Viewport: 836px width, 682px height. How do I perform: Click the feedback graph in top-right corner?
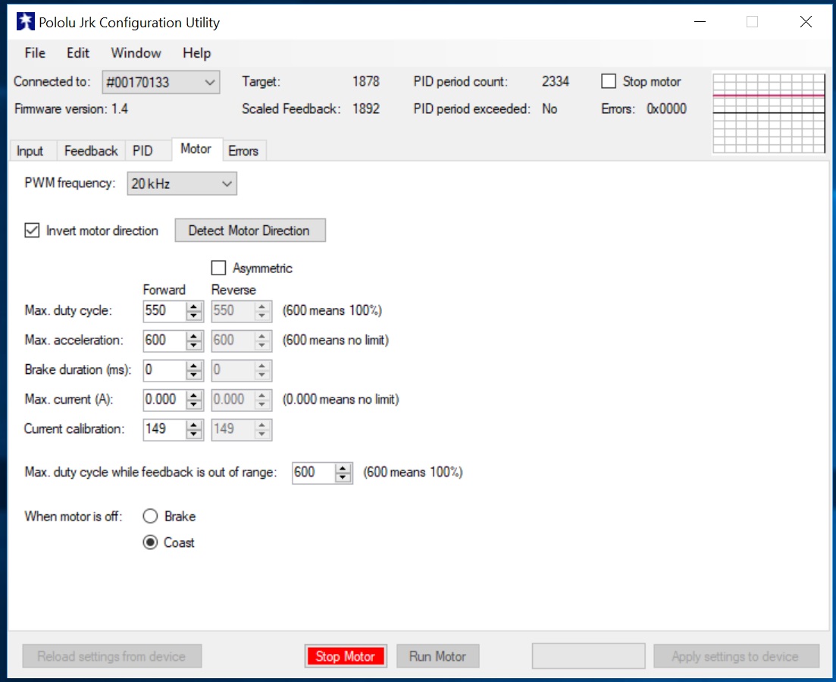(769, 113)
